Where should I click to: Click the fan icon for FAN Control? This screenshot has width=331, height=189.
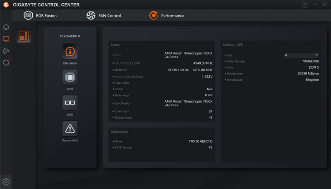(91, 15)
